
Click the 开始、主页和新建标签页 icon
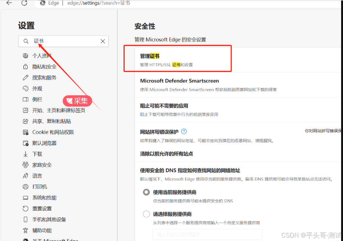pos(25,110)
